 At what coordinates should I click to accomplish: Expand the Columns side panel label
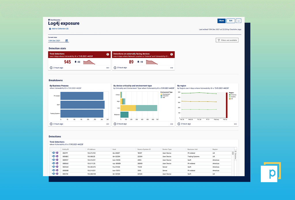pos(235,156)
